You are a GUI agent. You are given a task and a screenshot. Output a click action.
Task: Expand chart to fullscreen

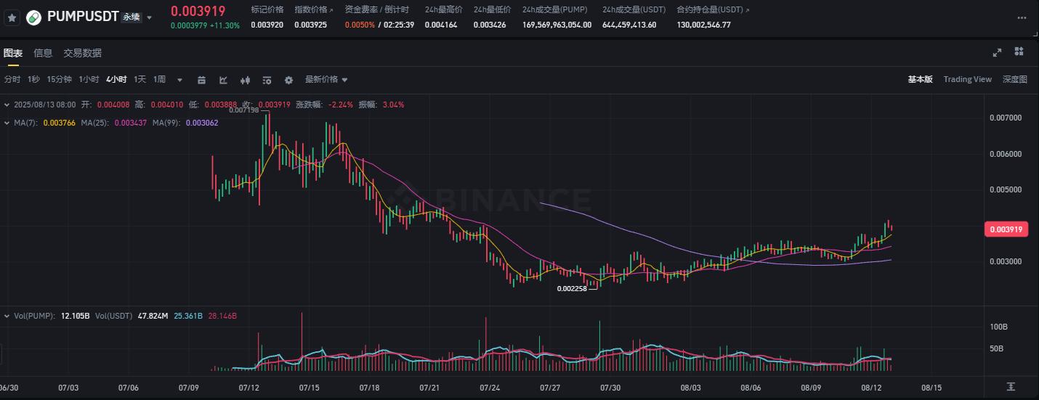pos(998,52)
